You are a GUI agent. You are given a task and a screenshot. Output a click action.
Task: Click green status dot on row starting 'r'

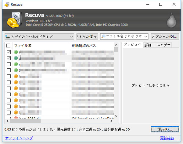click(16, 64)
